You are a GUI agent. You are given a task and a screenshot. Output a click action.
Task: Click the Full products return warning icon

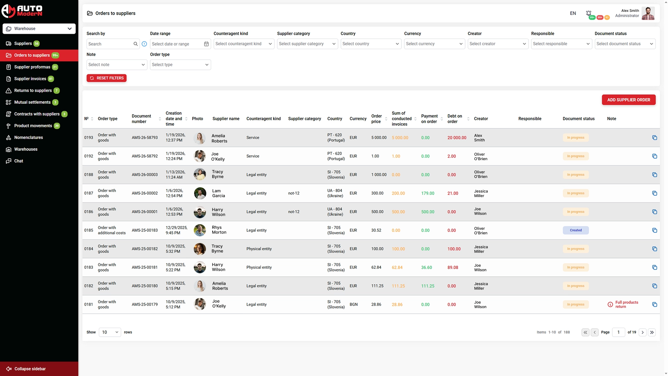[x=611, y=304]
